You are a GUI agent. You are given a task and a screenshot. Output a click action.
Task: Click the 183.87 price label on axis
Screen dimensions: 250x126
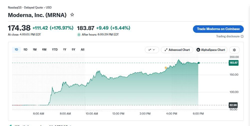(233, 63)
